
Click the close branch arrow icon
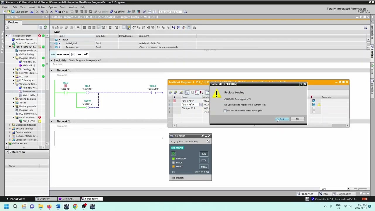[86, 54]
